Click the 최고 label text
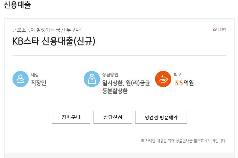The width and height of the screenshot is (238, 158). point(177,75)
